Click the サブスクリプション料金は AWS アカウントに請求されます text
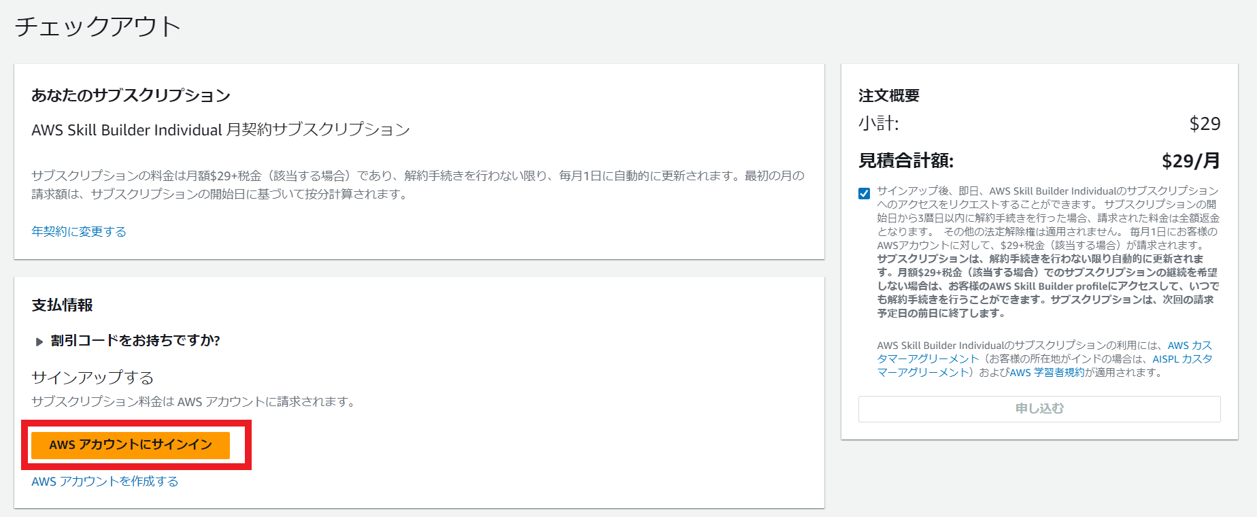This screenshot has height=517, width=1257. point(195,401)
